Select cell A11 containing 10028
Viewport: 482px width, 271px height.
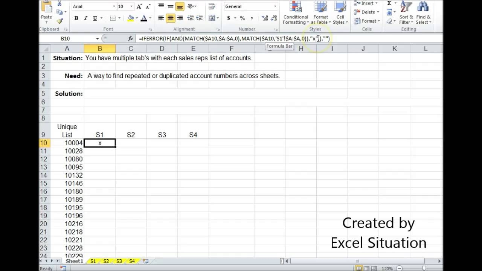coord(67,151)
